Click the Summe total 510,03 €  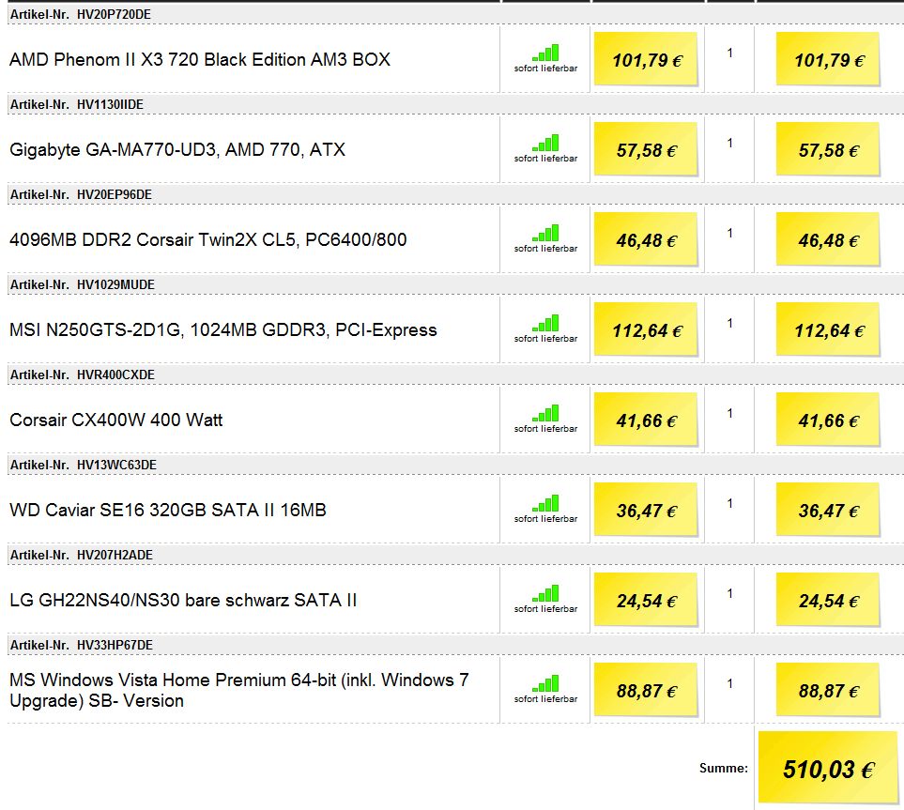tap(828, 768)
